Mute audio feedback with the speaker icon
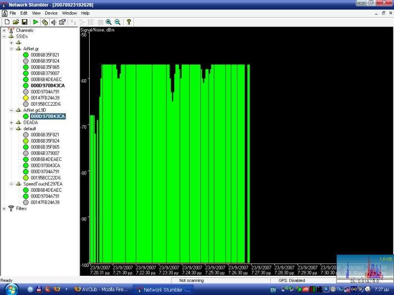This screenshot has height=295, width=394. click(x=52, y=22)
